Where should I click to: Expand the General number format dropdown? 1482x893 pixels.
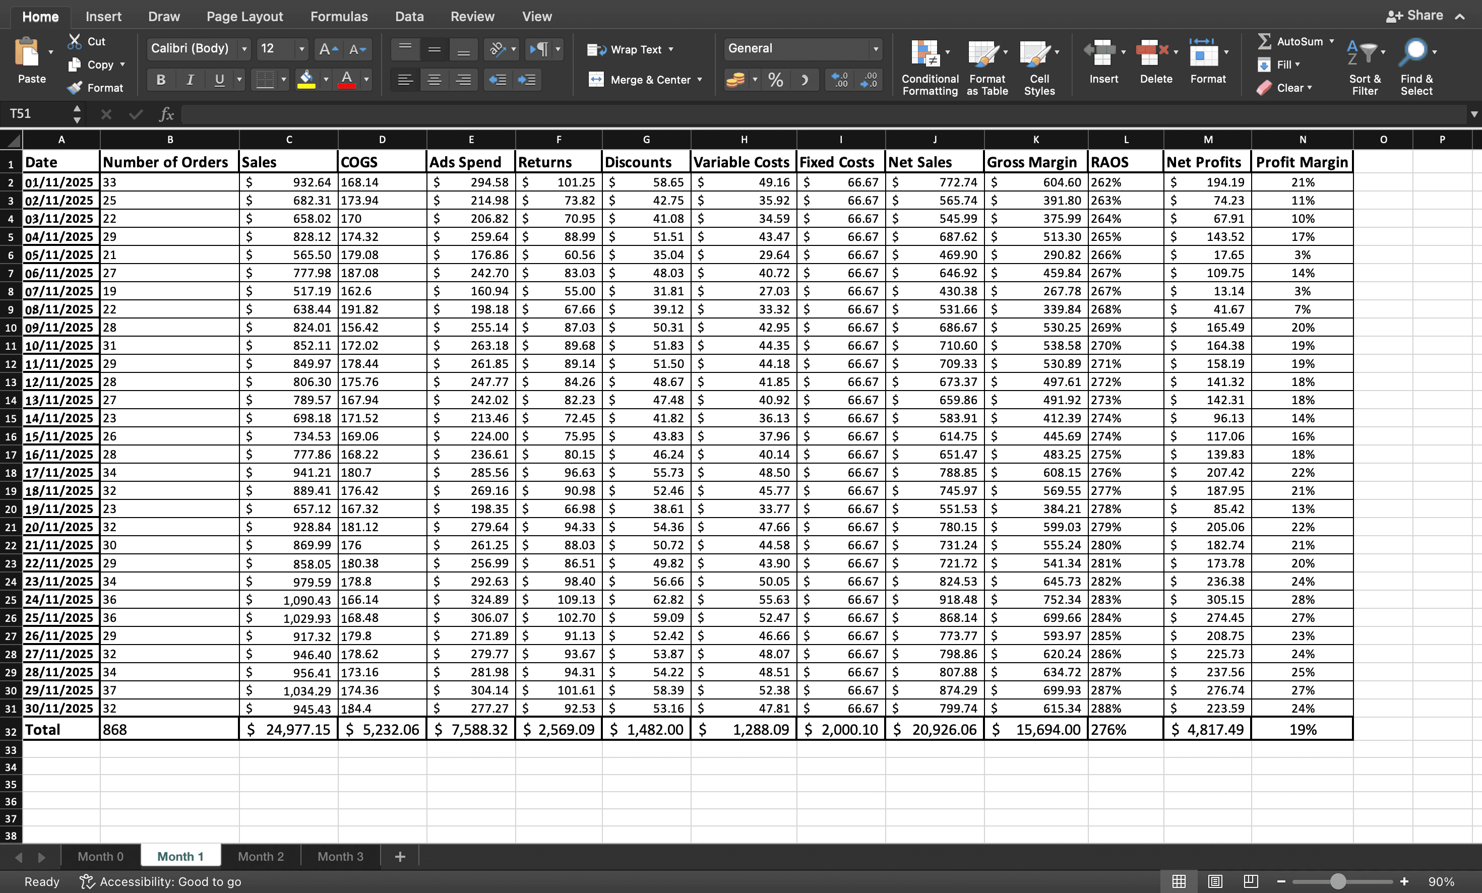(875, 49)
